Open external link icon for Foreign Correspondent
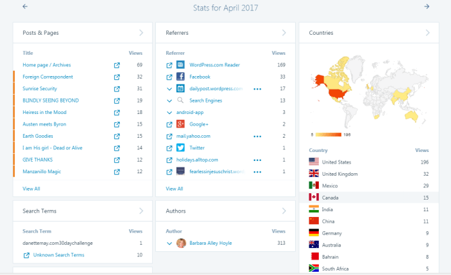This screenshot has width=451, height=275. 117,77
